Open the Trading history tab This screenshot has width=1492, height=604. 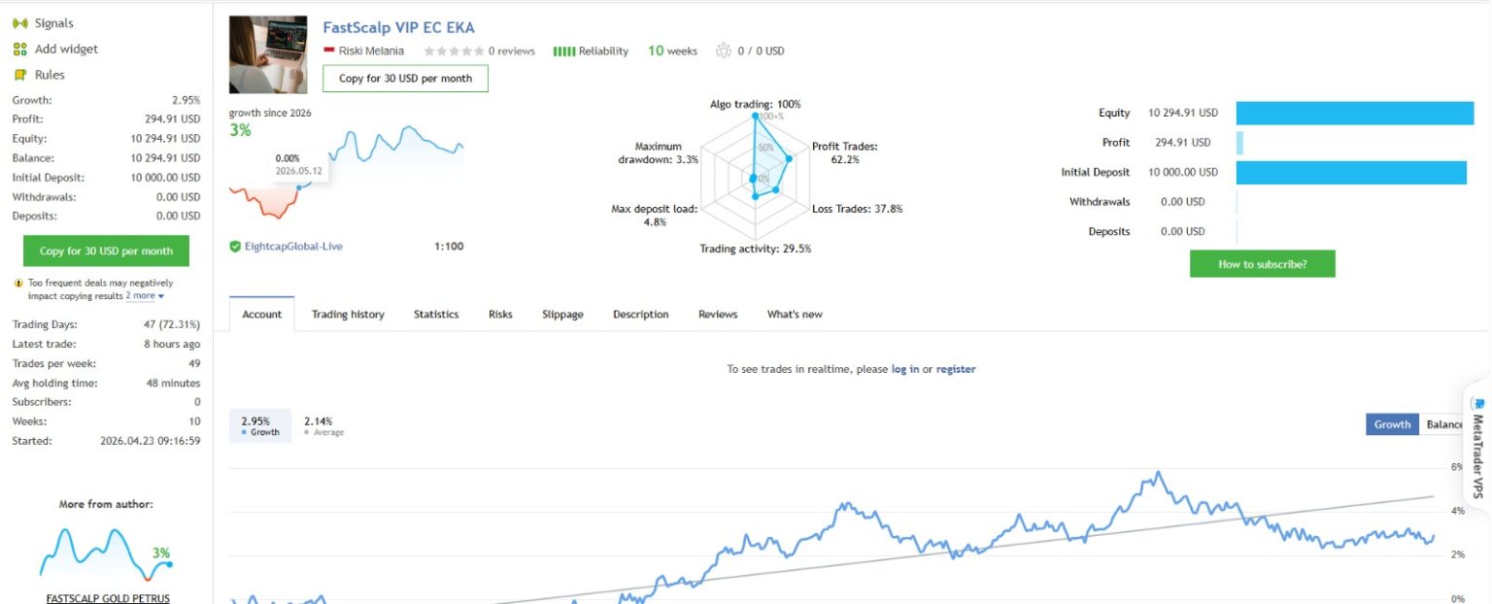(348, 315)
